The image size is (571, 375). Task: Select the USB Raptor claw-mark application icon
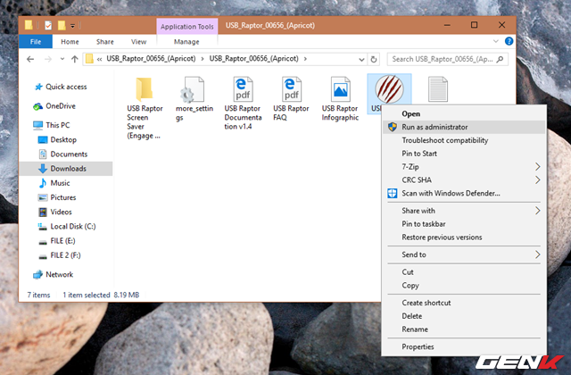point(389,89)
